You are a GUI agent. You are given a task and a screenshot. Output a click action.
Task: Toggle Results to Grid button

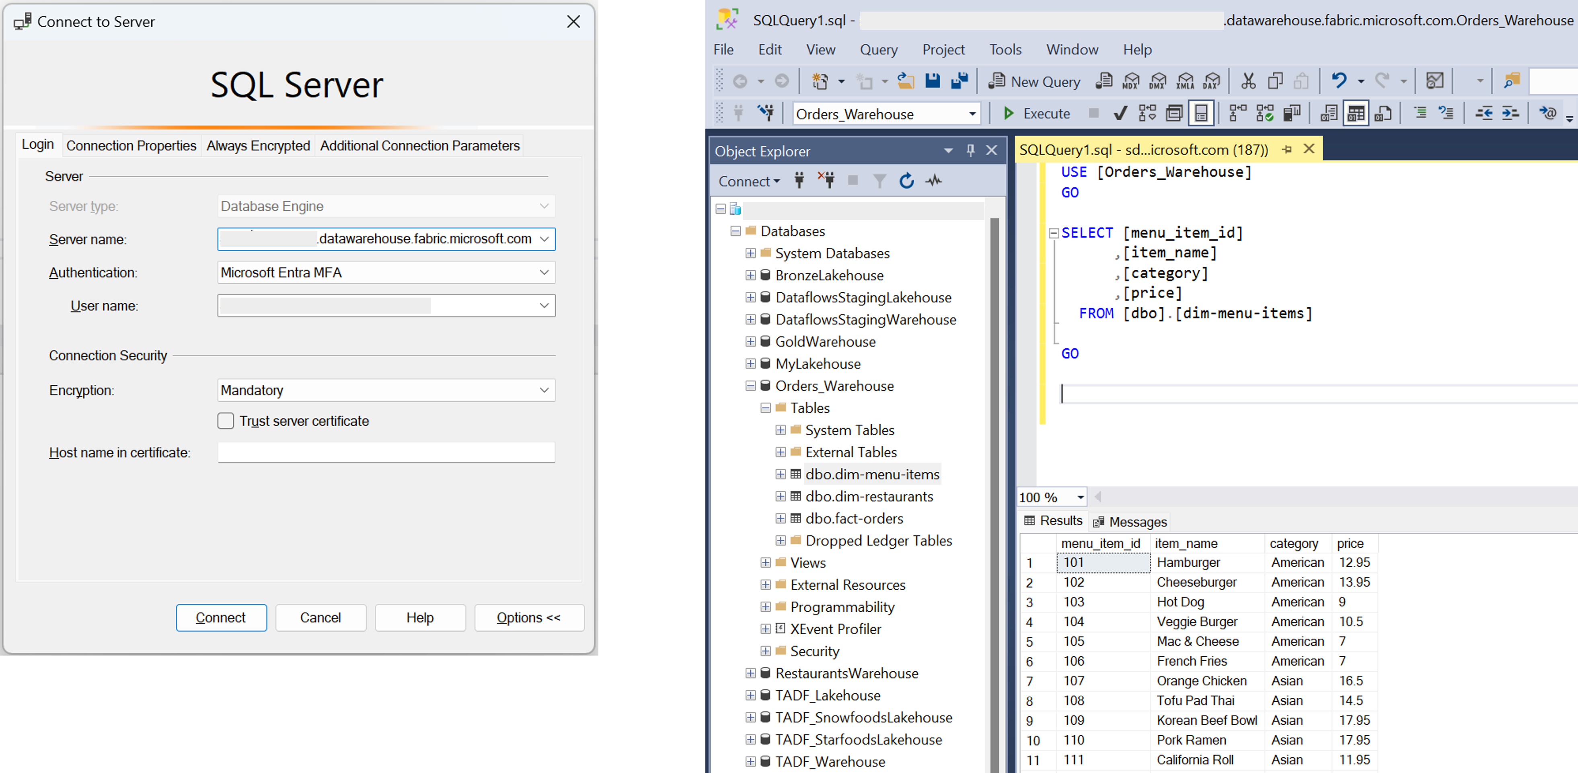pyautogui.click(x=1356, y=113)
